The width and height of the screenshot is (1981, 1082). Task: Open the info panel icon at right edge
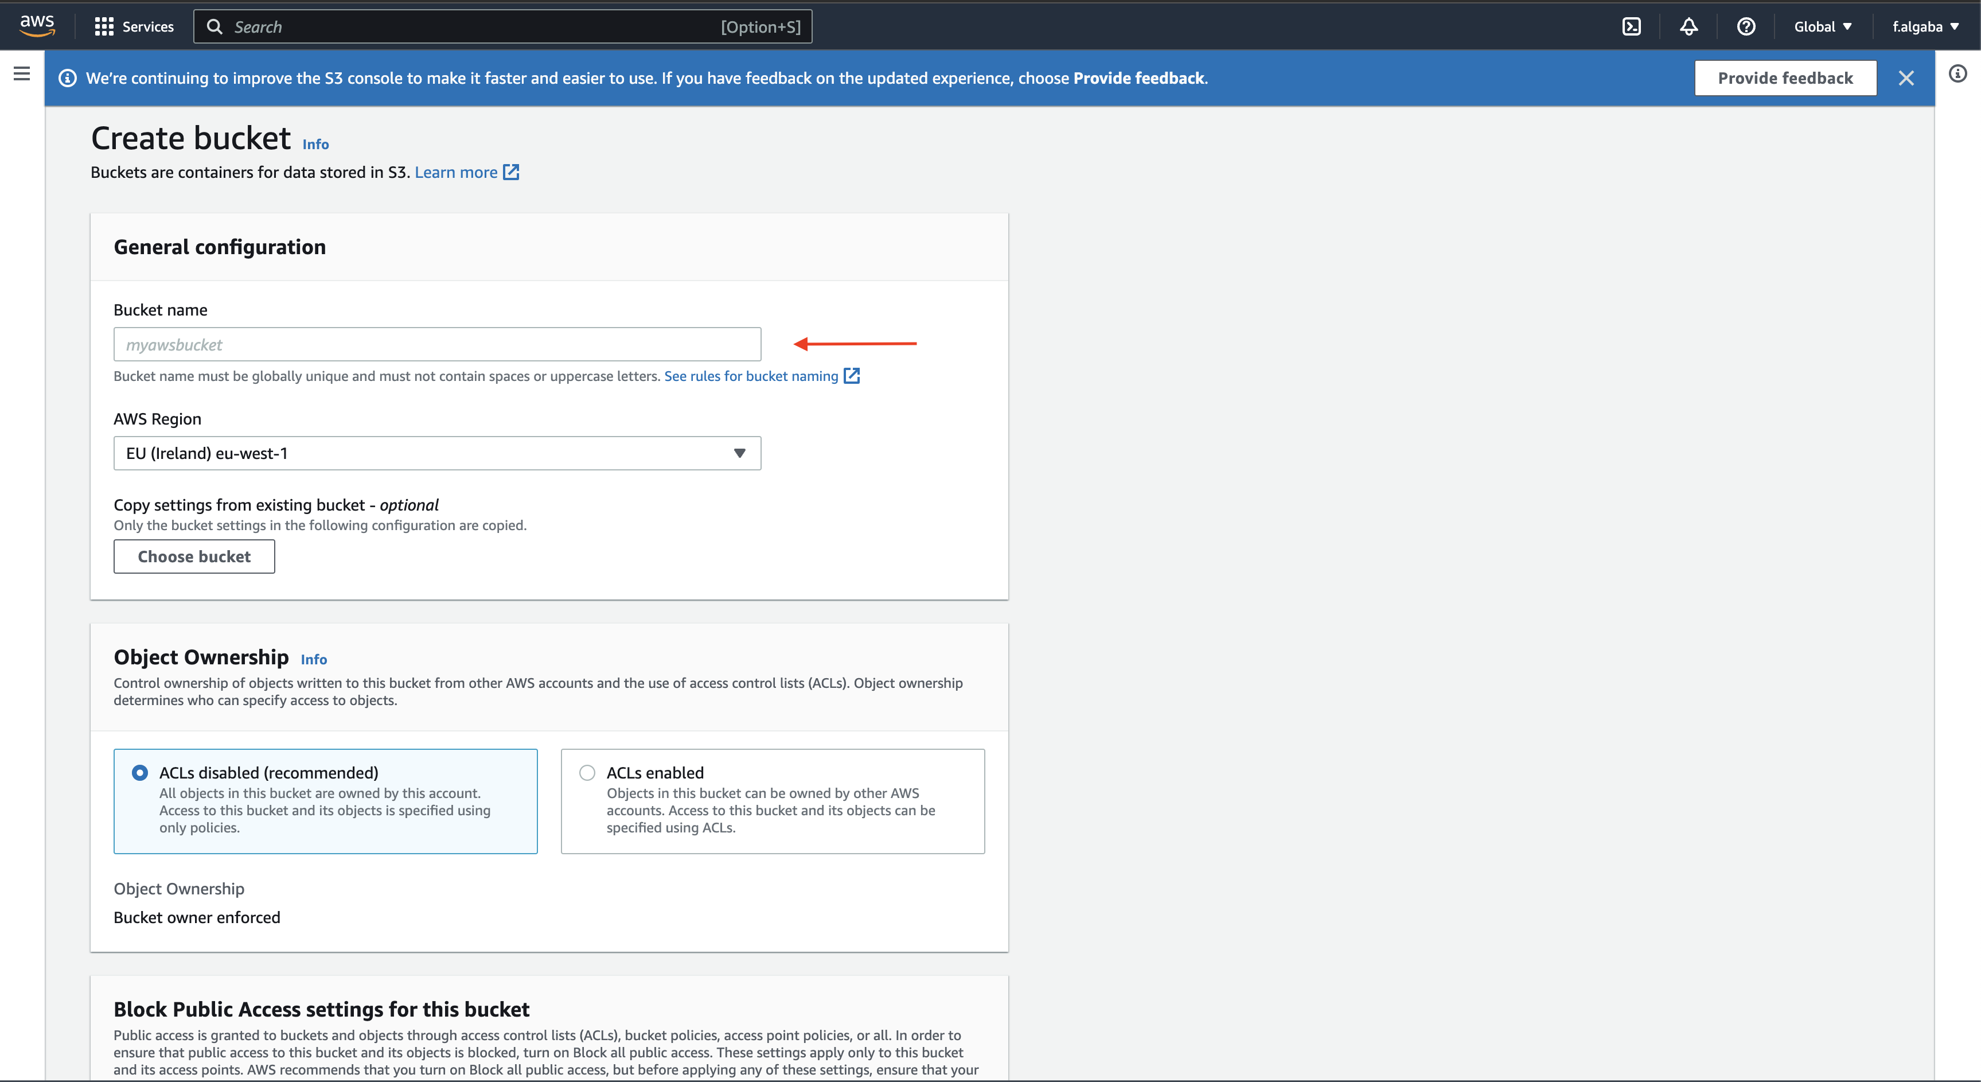pos(1957,74)
